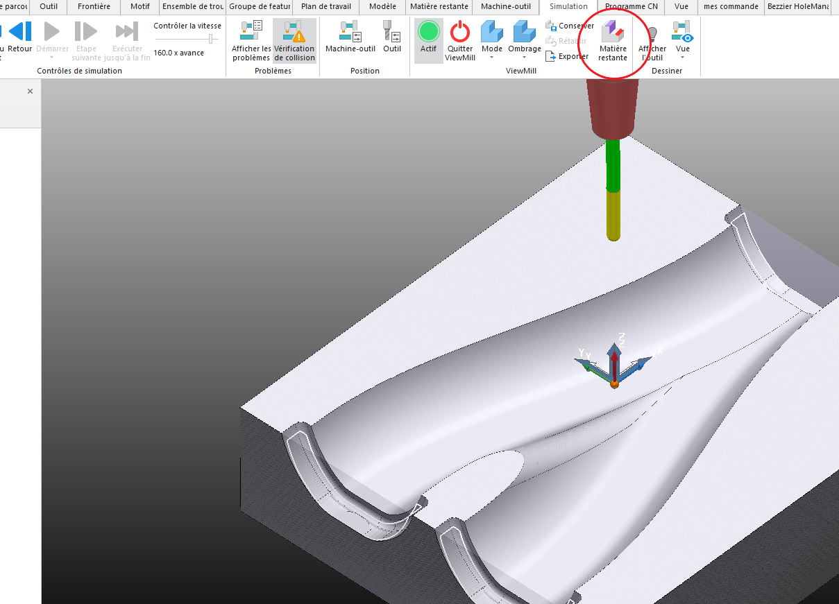Expand the Ombrage dropdown
Image resolution: width=839 pixels, height=604 pixels.
(525, 58)
